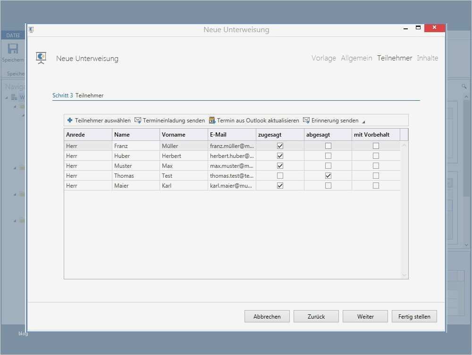
Task: Check zugesagt for Thomas Test
Action: coord(280,176)
